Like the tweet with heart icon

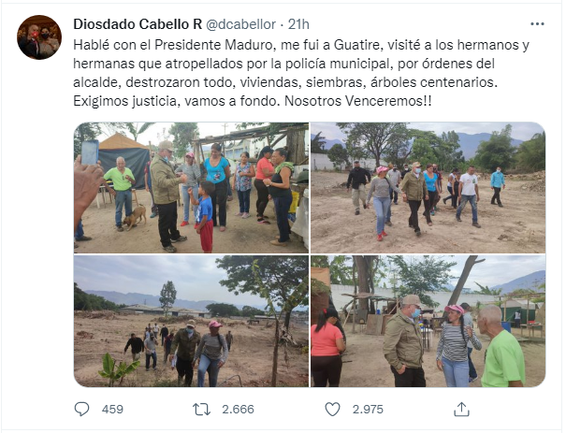332,410
